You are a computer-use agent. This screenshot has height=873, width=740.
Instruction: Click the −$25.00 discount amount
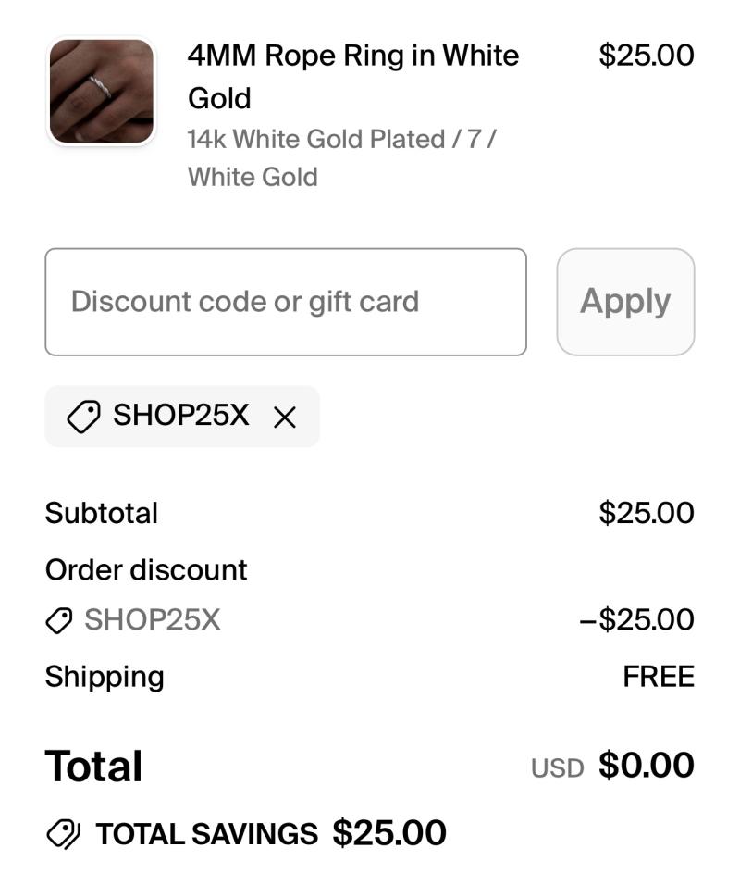tap(636, 619)
